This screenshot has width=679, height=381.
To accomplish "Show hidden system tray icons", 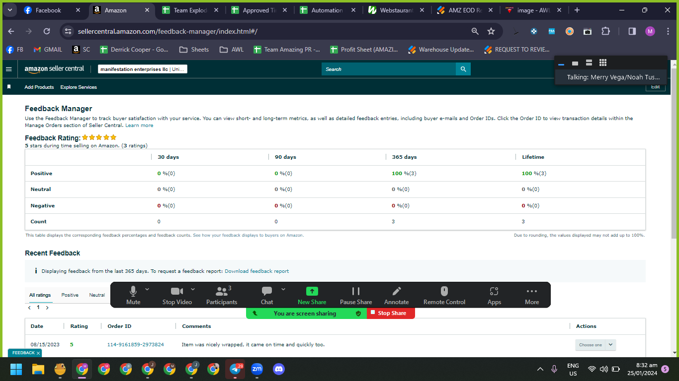I will [x=540, y=369].
